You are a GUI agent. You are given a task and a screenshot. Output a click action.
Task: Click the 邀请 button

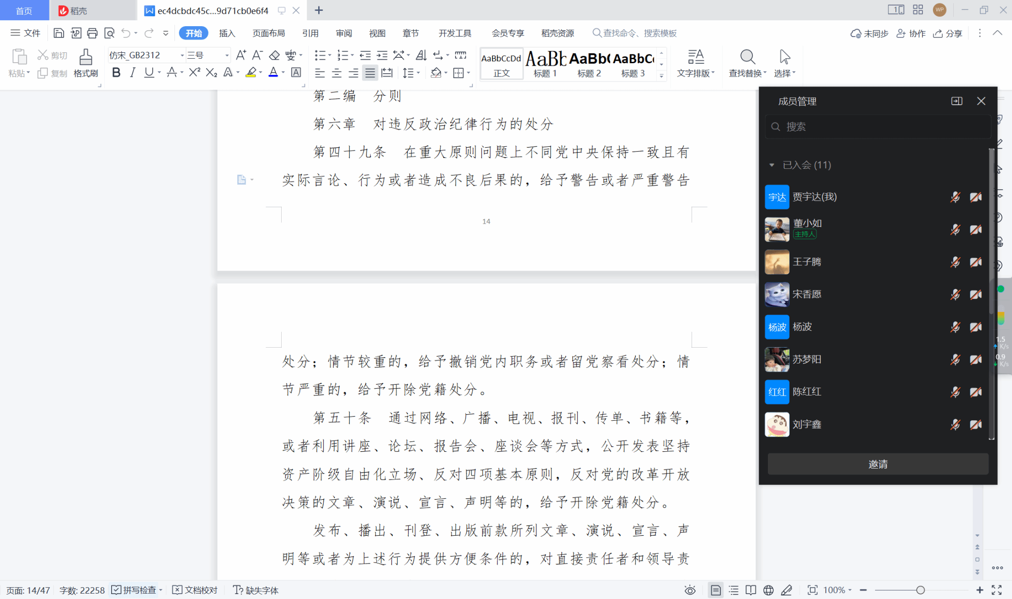tap(878, 464)
